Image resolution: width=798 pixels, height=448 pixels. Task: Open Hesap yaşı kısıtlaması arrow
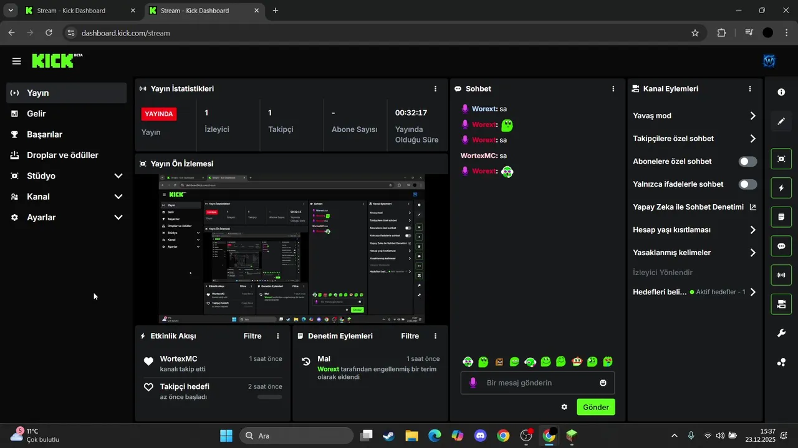pos(752,230)
